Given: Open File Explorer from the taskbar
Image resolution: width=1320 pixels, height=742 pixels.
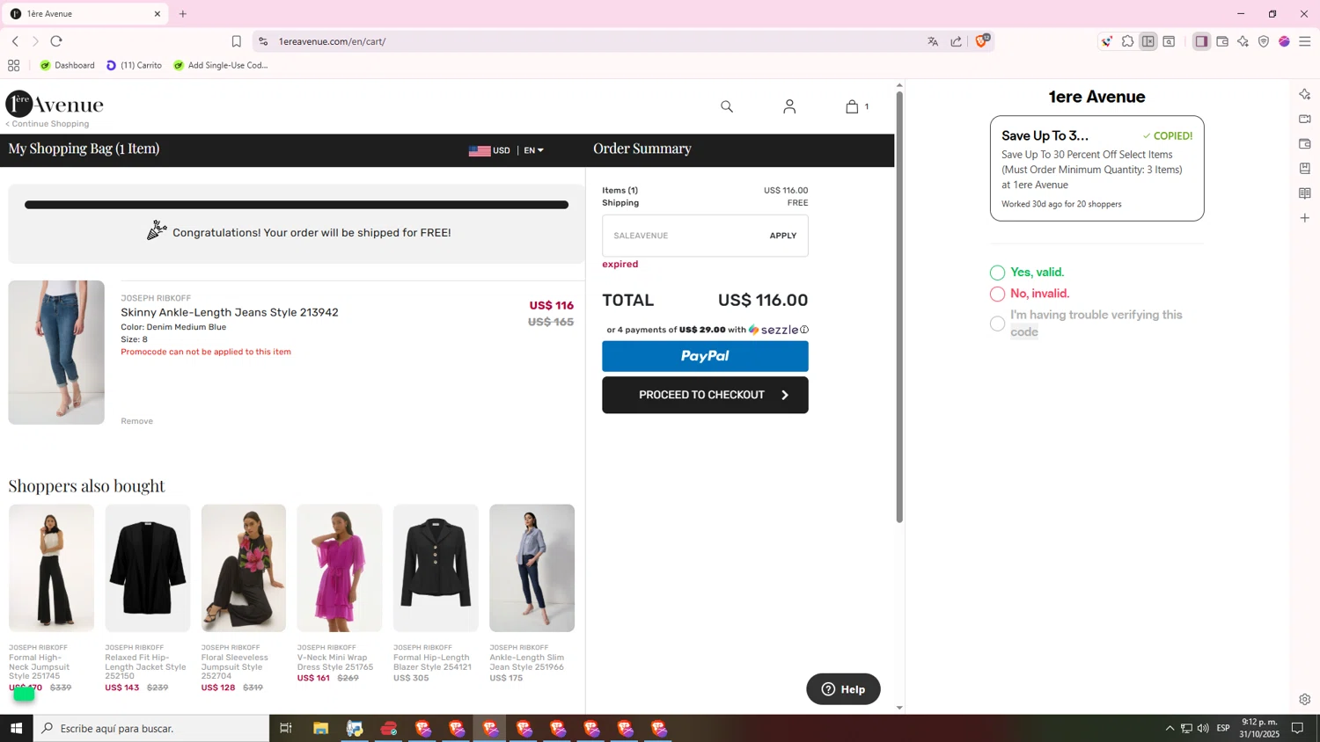Looking at the screenshot, I should pyautogui.click(x=321, y=728).
